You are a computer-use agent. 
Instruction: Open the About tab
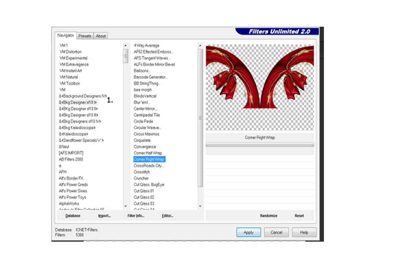(x=101, y=36)
